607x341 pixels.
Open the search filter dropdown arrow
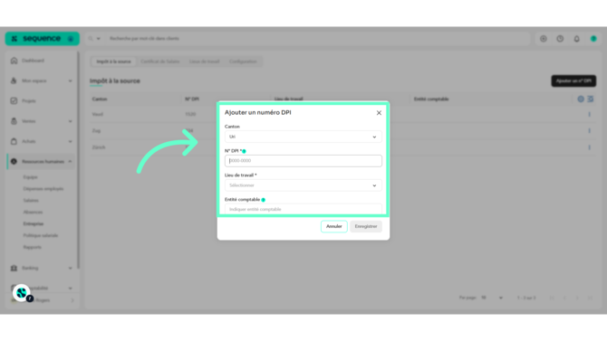[99, 39]
